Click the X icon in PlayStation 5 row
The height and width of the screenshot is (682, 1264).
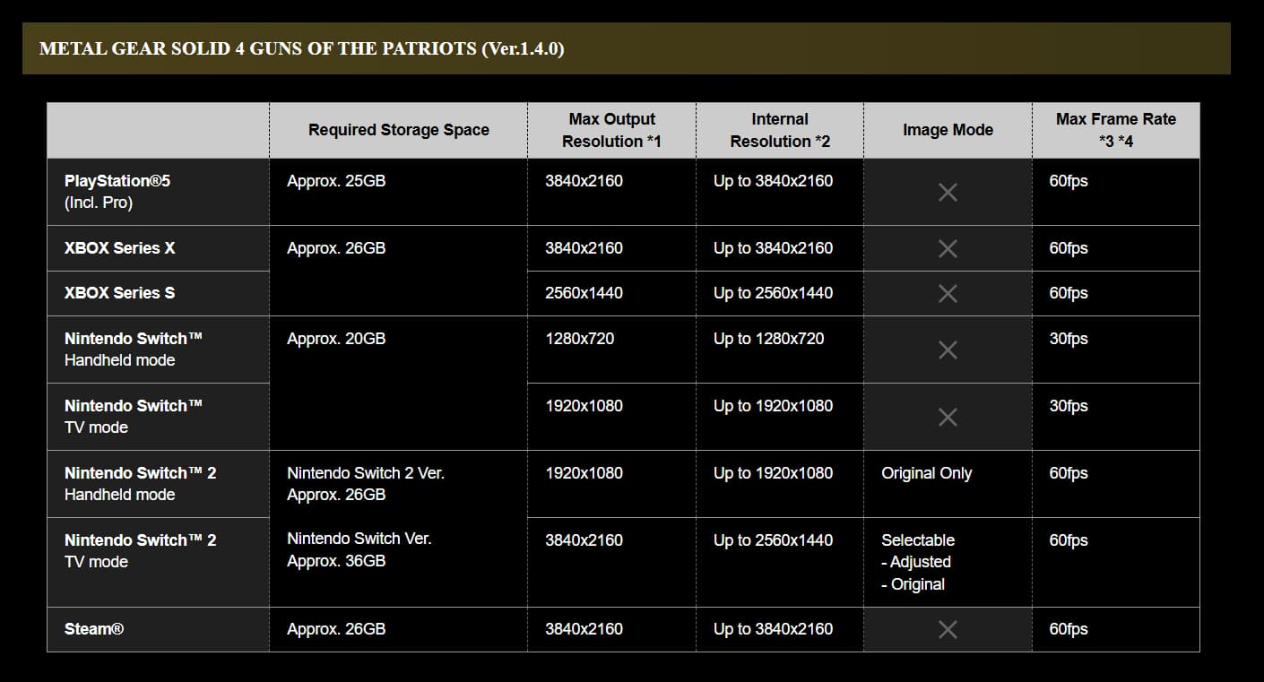[948, 192]
